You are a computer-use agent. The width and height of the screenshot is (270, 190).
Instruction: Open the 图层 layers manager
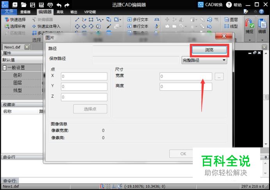pyautogui.click(x=231, y=19)
